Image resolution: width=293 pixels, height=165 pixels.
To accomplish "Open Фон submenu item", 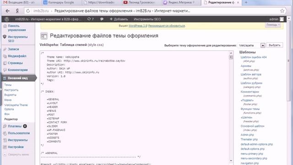I will click(x=7, y=114).
